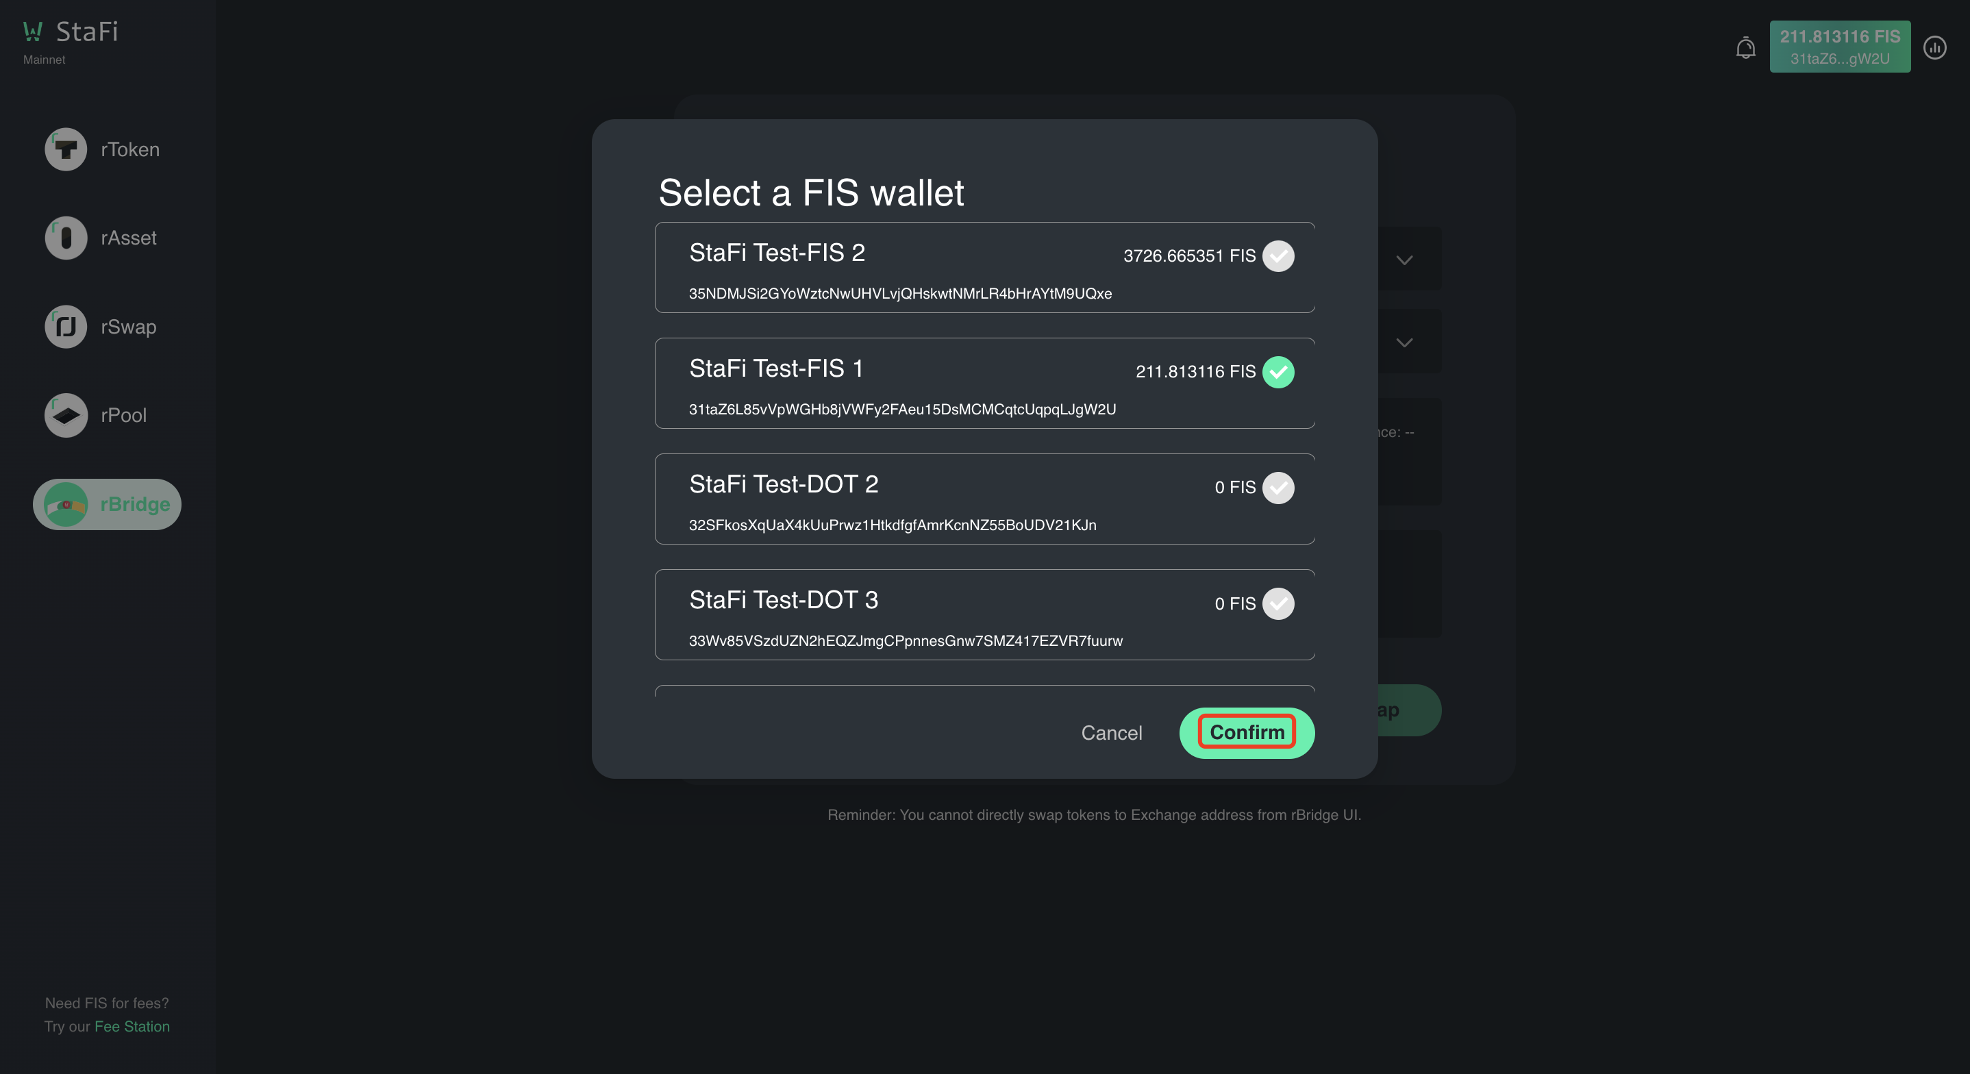The height and width of the screenshot is (1074, 1970).
Task: Expand the lower dropdown chevron behind dialog
Action: (x=1404, y=342)
